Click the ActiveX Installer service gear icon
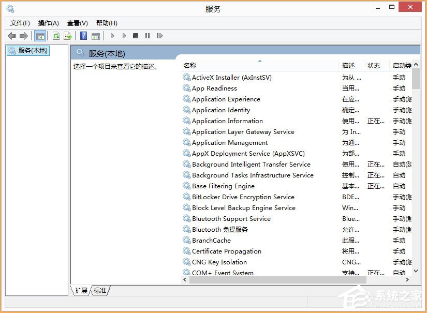Viewport: 427px width, 313px height. point(187,77)
